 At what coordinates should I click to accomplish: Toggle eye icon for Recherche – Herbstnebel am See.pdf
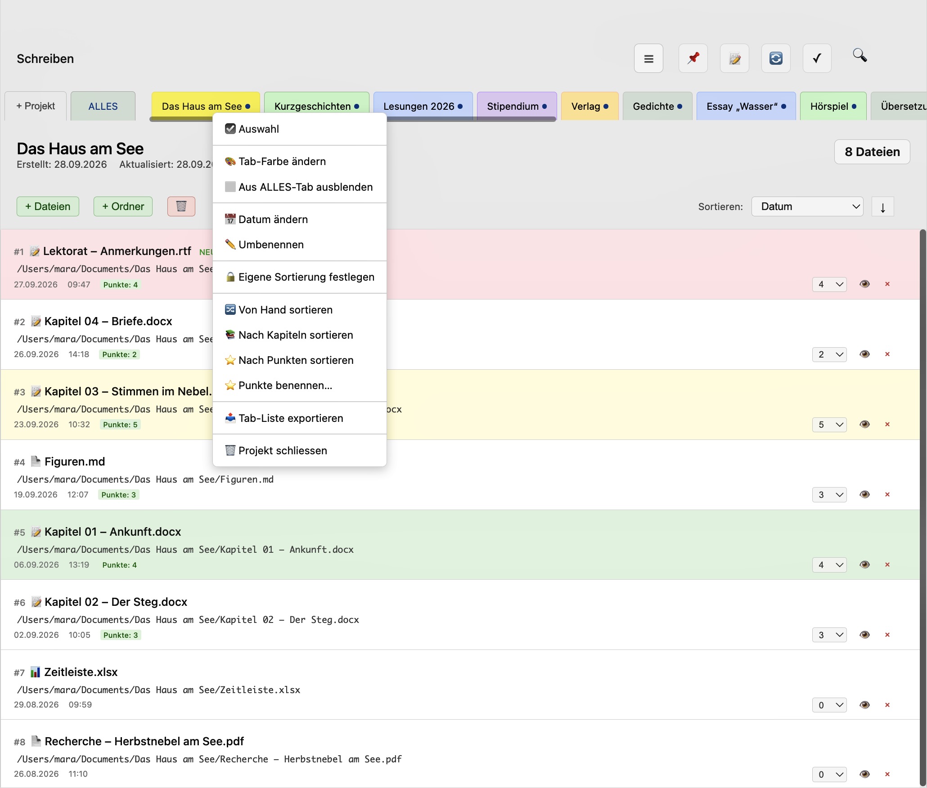pos(864,774)
